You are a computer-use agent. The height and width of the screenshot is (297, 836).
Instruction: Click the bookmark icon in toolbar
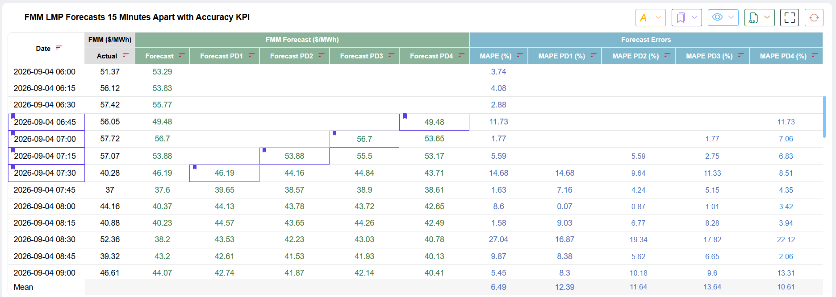(681, 18)
